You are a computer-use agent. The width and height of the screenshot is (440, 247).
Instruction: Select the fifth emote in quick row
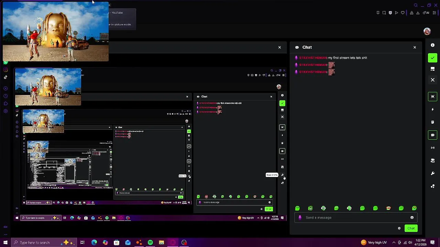(x=349, y=208)
